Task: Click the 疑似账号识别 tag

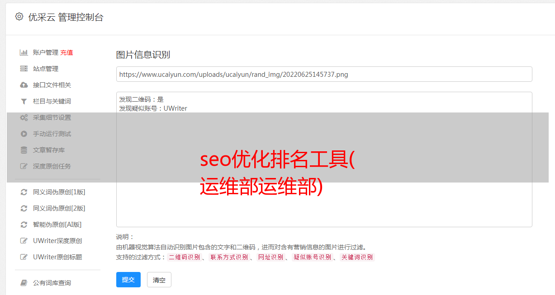Action: [x=313, y=257]
